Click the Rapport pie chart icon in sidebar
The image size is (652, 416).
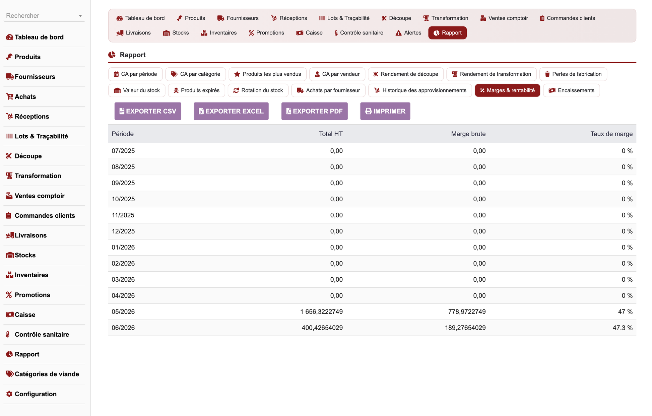tap(9, 354)
